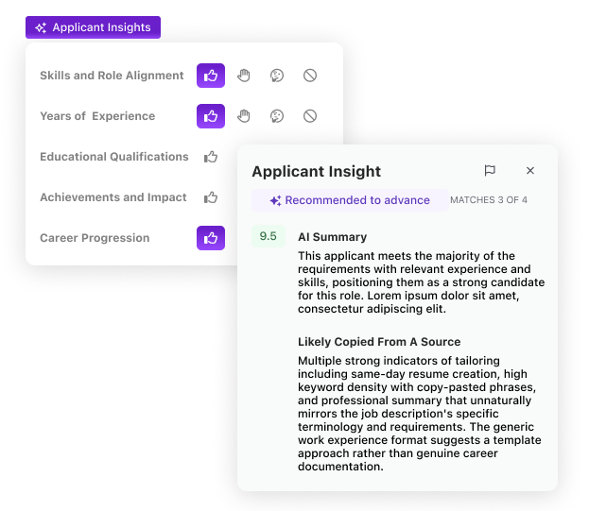Pick thinking face for Years of Experience
The image size is (589, 511).
[277, 116]
